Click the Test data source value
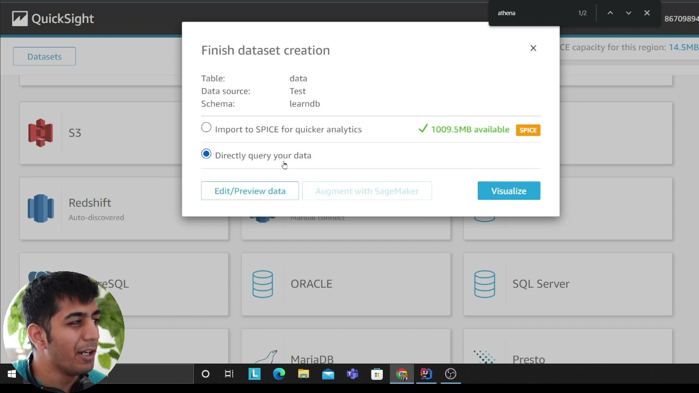 point(298,91)
